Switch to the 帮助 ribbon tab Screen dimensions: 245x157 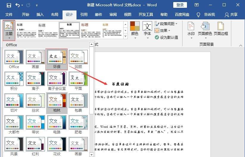click(x=164, y=15)
